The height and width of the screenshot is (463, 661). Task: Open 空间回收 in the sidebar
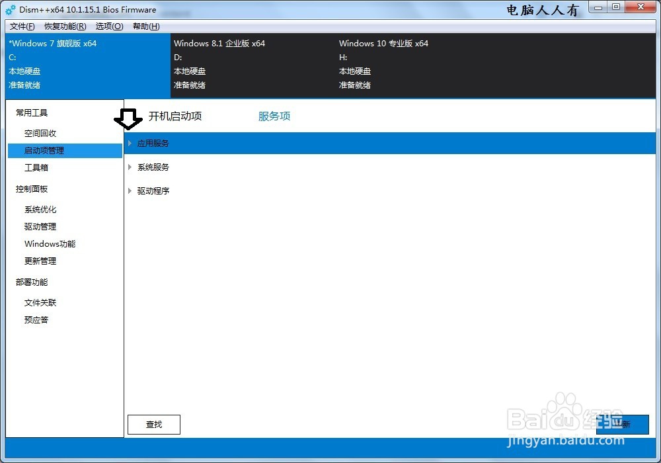(40, 133)
